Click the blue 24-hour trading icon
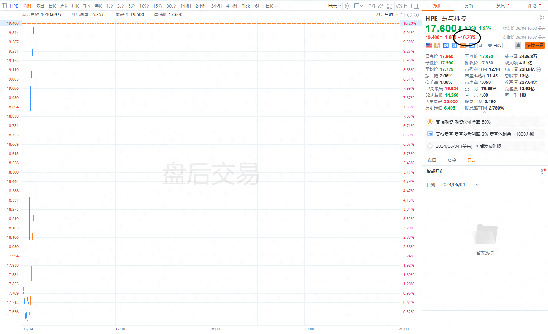Image resolution: width=548 pixels, height=334 pixels. click(446, 45)
